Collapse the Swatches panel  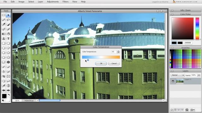(172, 48)
